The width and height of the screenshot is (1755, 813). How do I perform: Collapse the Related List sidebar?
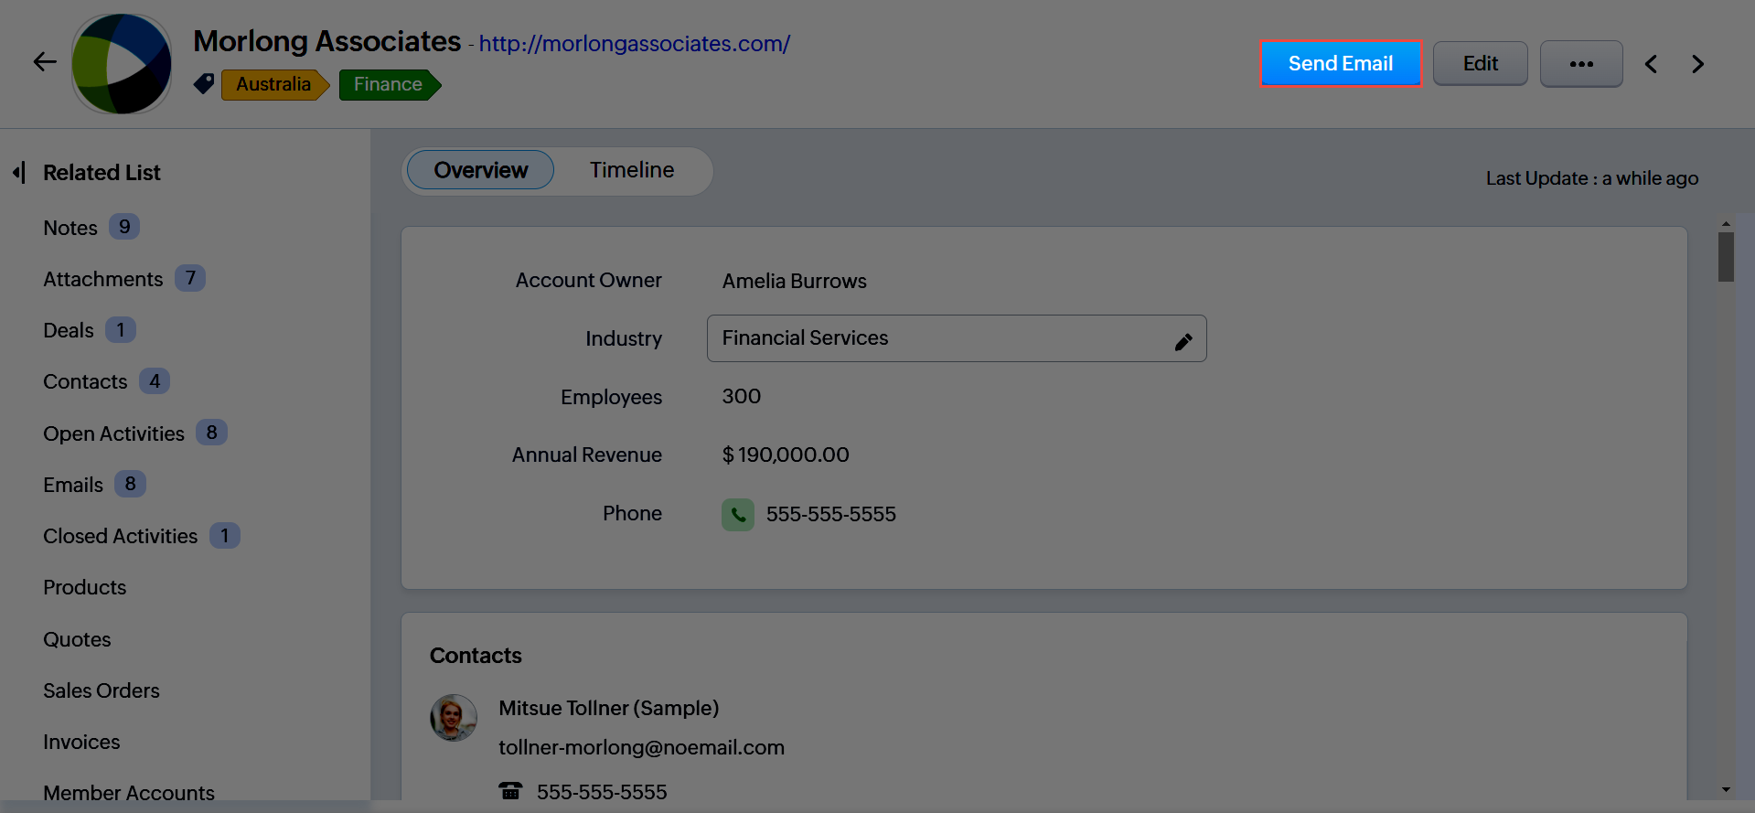pos(19,172)
